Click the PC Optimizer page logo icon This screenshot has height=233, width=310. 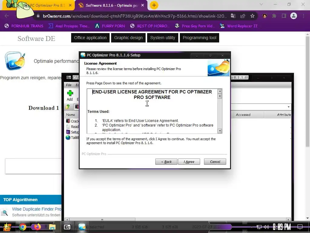pos(15,61)
